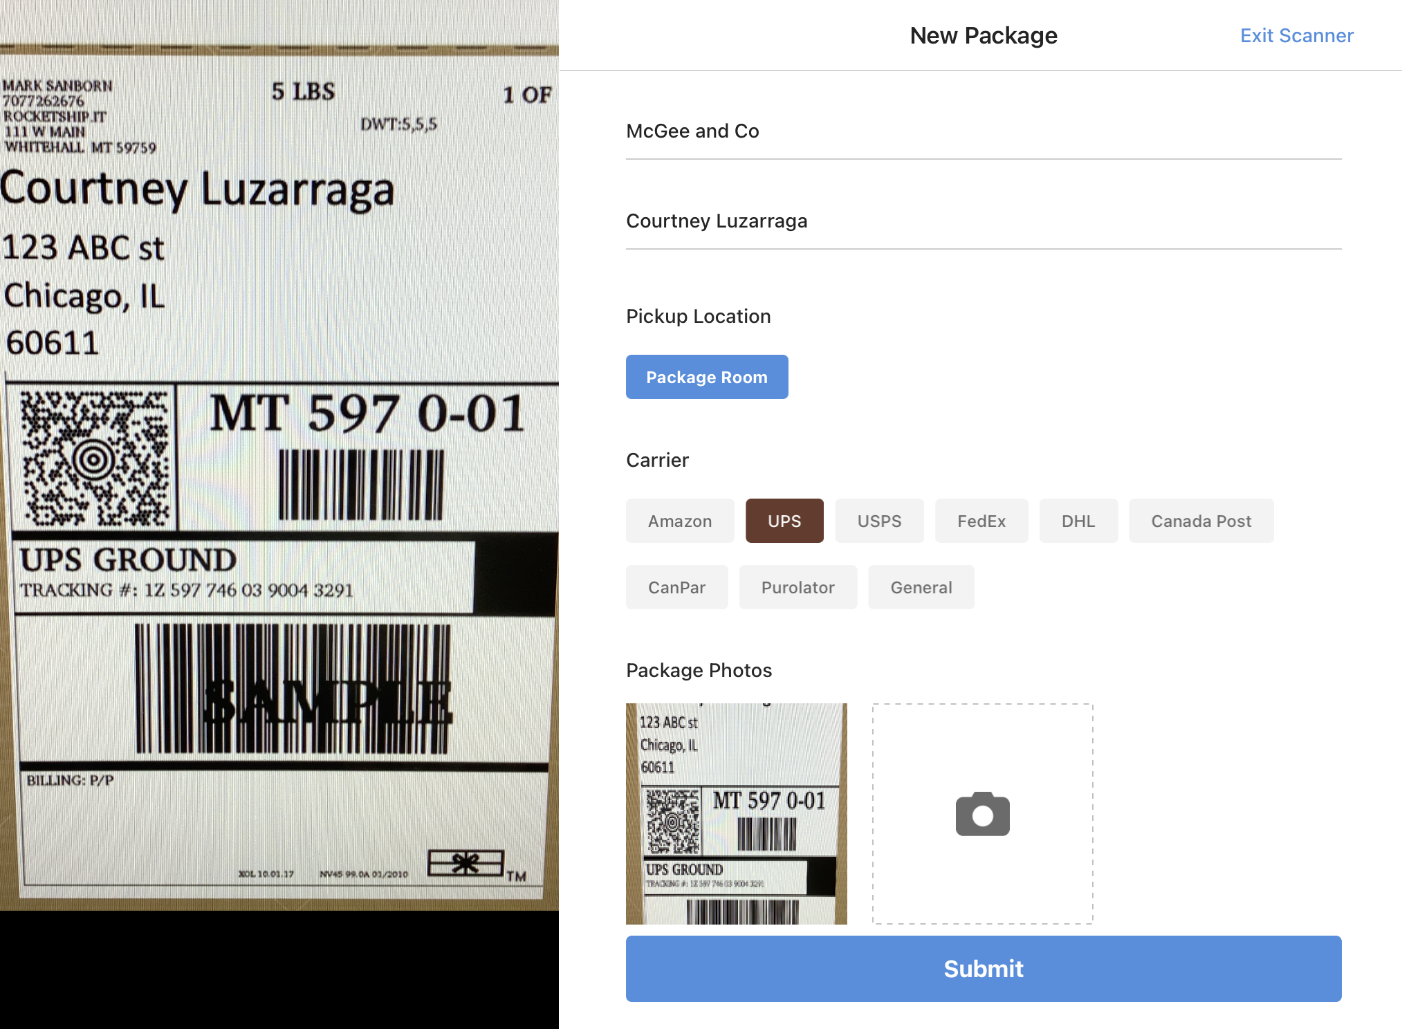Select CanPar carrier option
The image size is (1402, 1029).
[676, 587]
